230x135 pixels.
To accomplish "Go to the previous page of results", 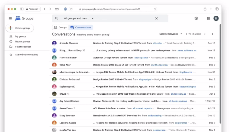I will pyautogui.click(x=205, y=34).
